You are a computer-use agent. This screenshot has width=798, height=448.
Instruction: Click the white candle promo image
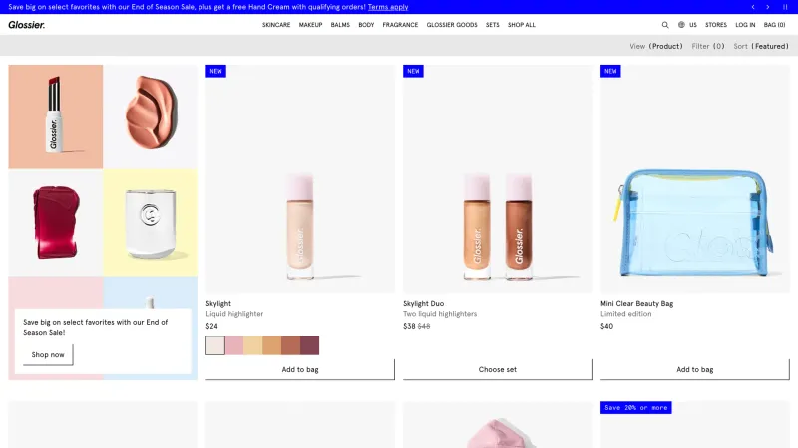(x=151, y=222)
